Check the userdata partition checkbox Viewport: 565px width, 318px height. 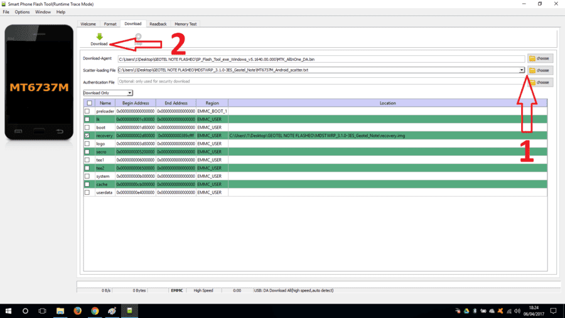[87, 192]
